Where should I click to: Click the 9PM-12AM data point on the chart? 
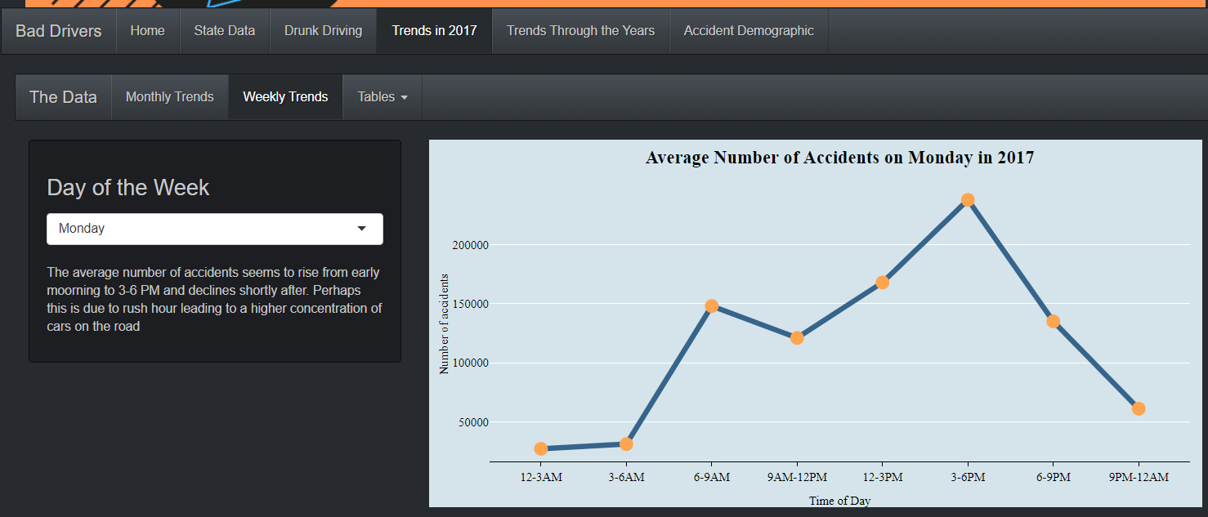(1139, 408)
